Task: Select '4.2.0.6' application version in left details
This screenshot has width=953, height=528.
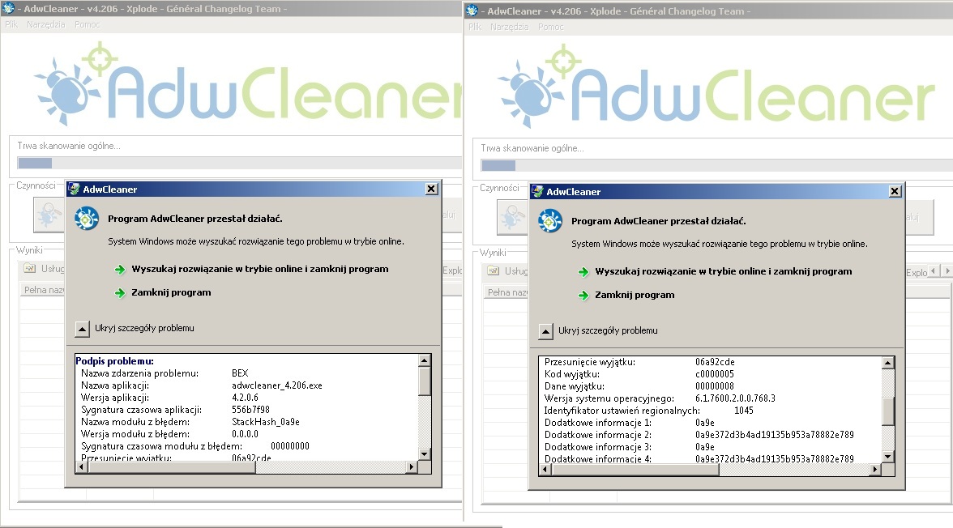Action: [x=245, y=398]
